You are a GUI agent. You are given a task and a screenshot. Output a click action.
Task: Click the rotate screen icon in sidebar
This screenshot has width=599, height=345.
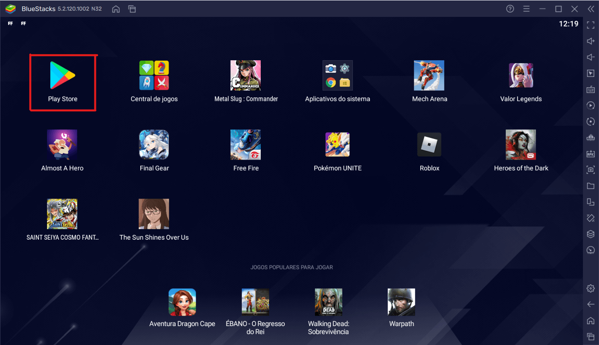pos(591,202)
